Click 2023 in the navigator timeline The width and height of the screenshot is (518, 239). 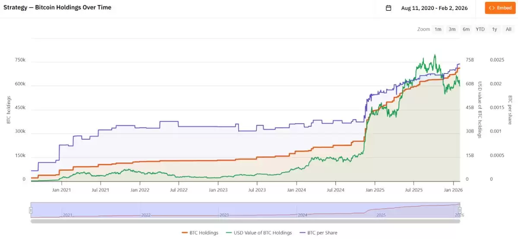pyautogui.click(x=224, y=215)
